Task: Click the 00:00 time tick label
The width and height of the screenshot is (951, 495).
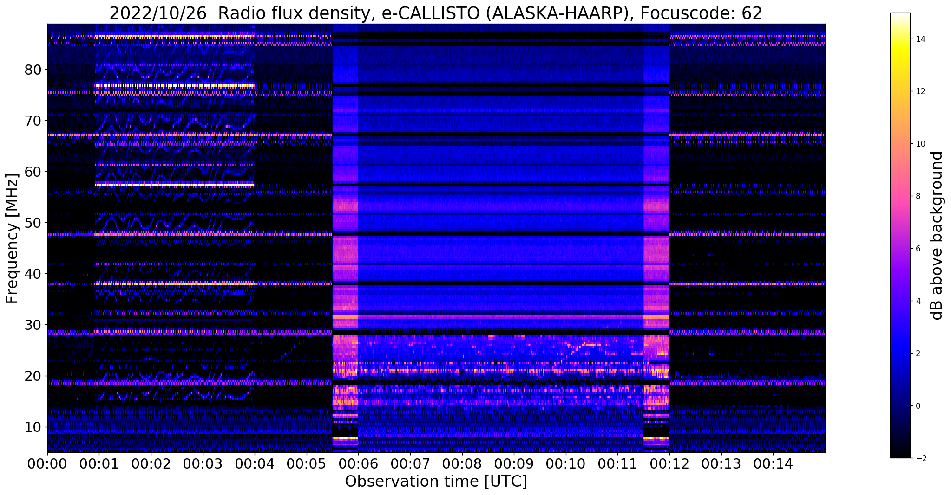Action: point(47,463)
